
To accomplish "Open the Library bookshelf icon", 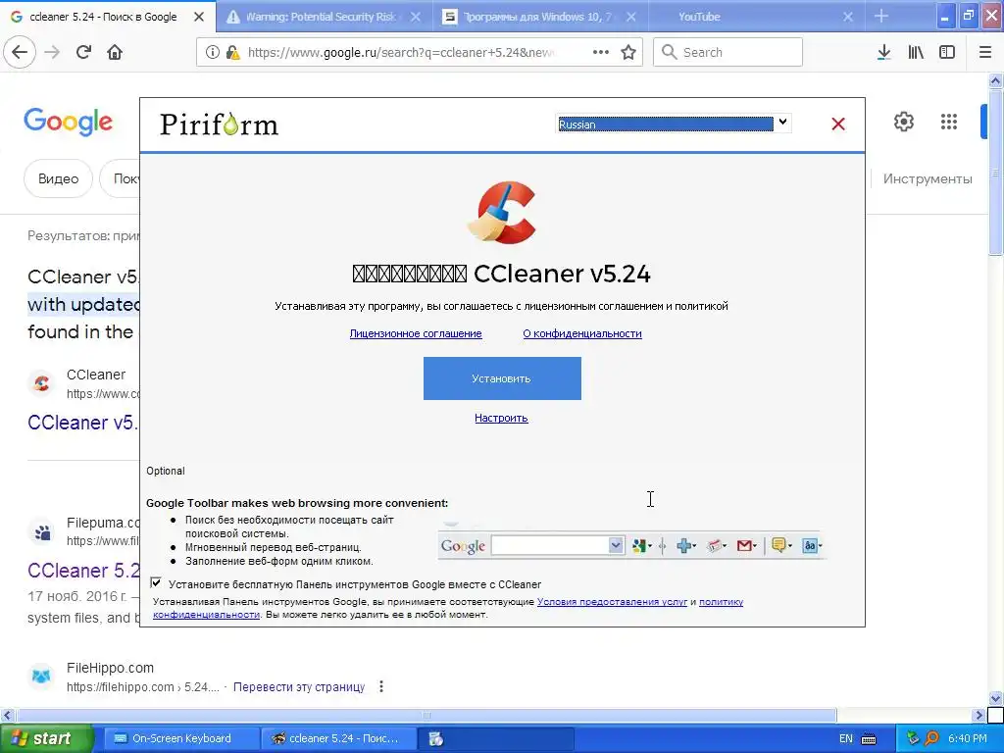I will click(916, 52).
